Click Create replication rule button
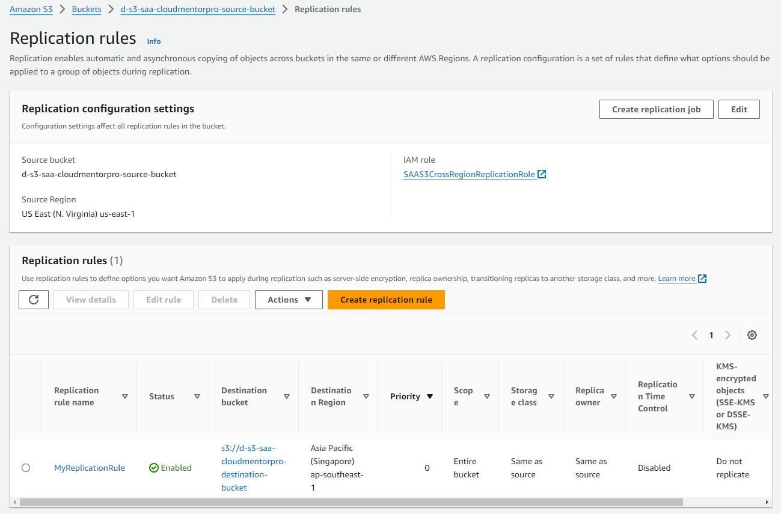The height and width of the screenshot is (514, 781). pyautogui.click(x=386, y=300)
